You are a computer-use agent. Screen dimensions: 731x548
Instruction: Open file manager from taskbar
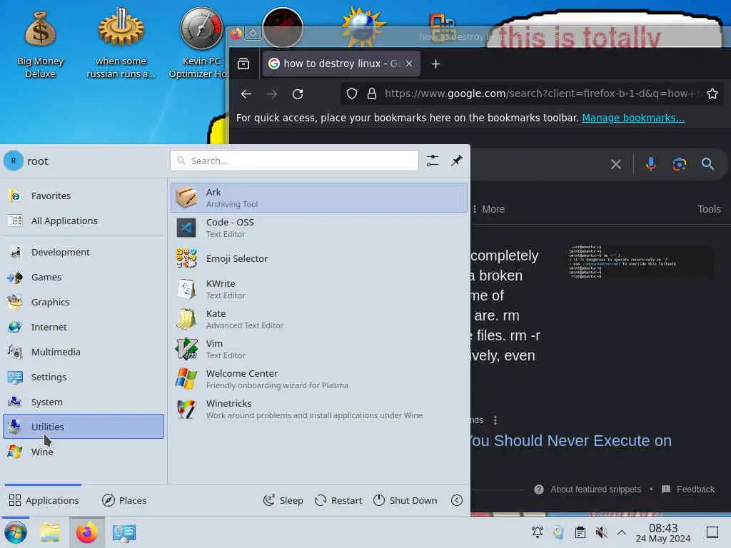(50, 532)
